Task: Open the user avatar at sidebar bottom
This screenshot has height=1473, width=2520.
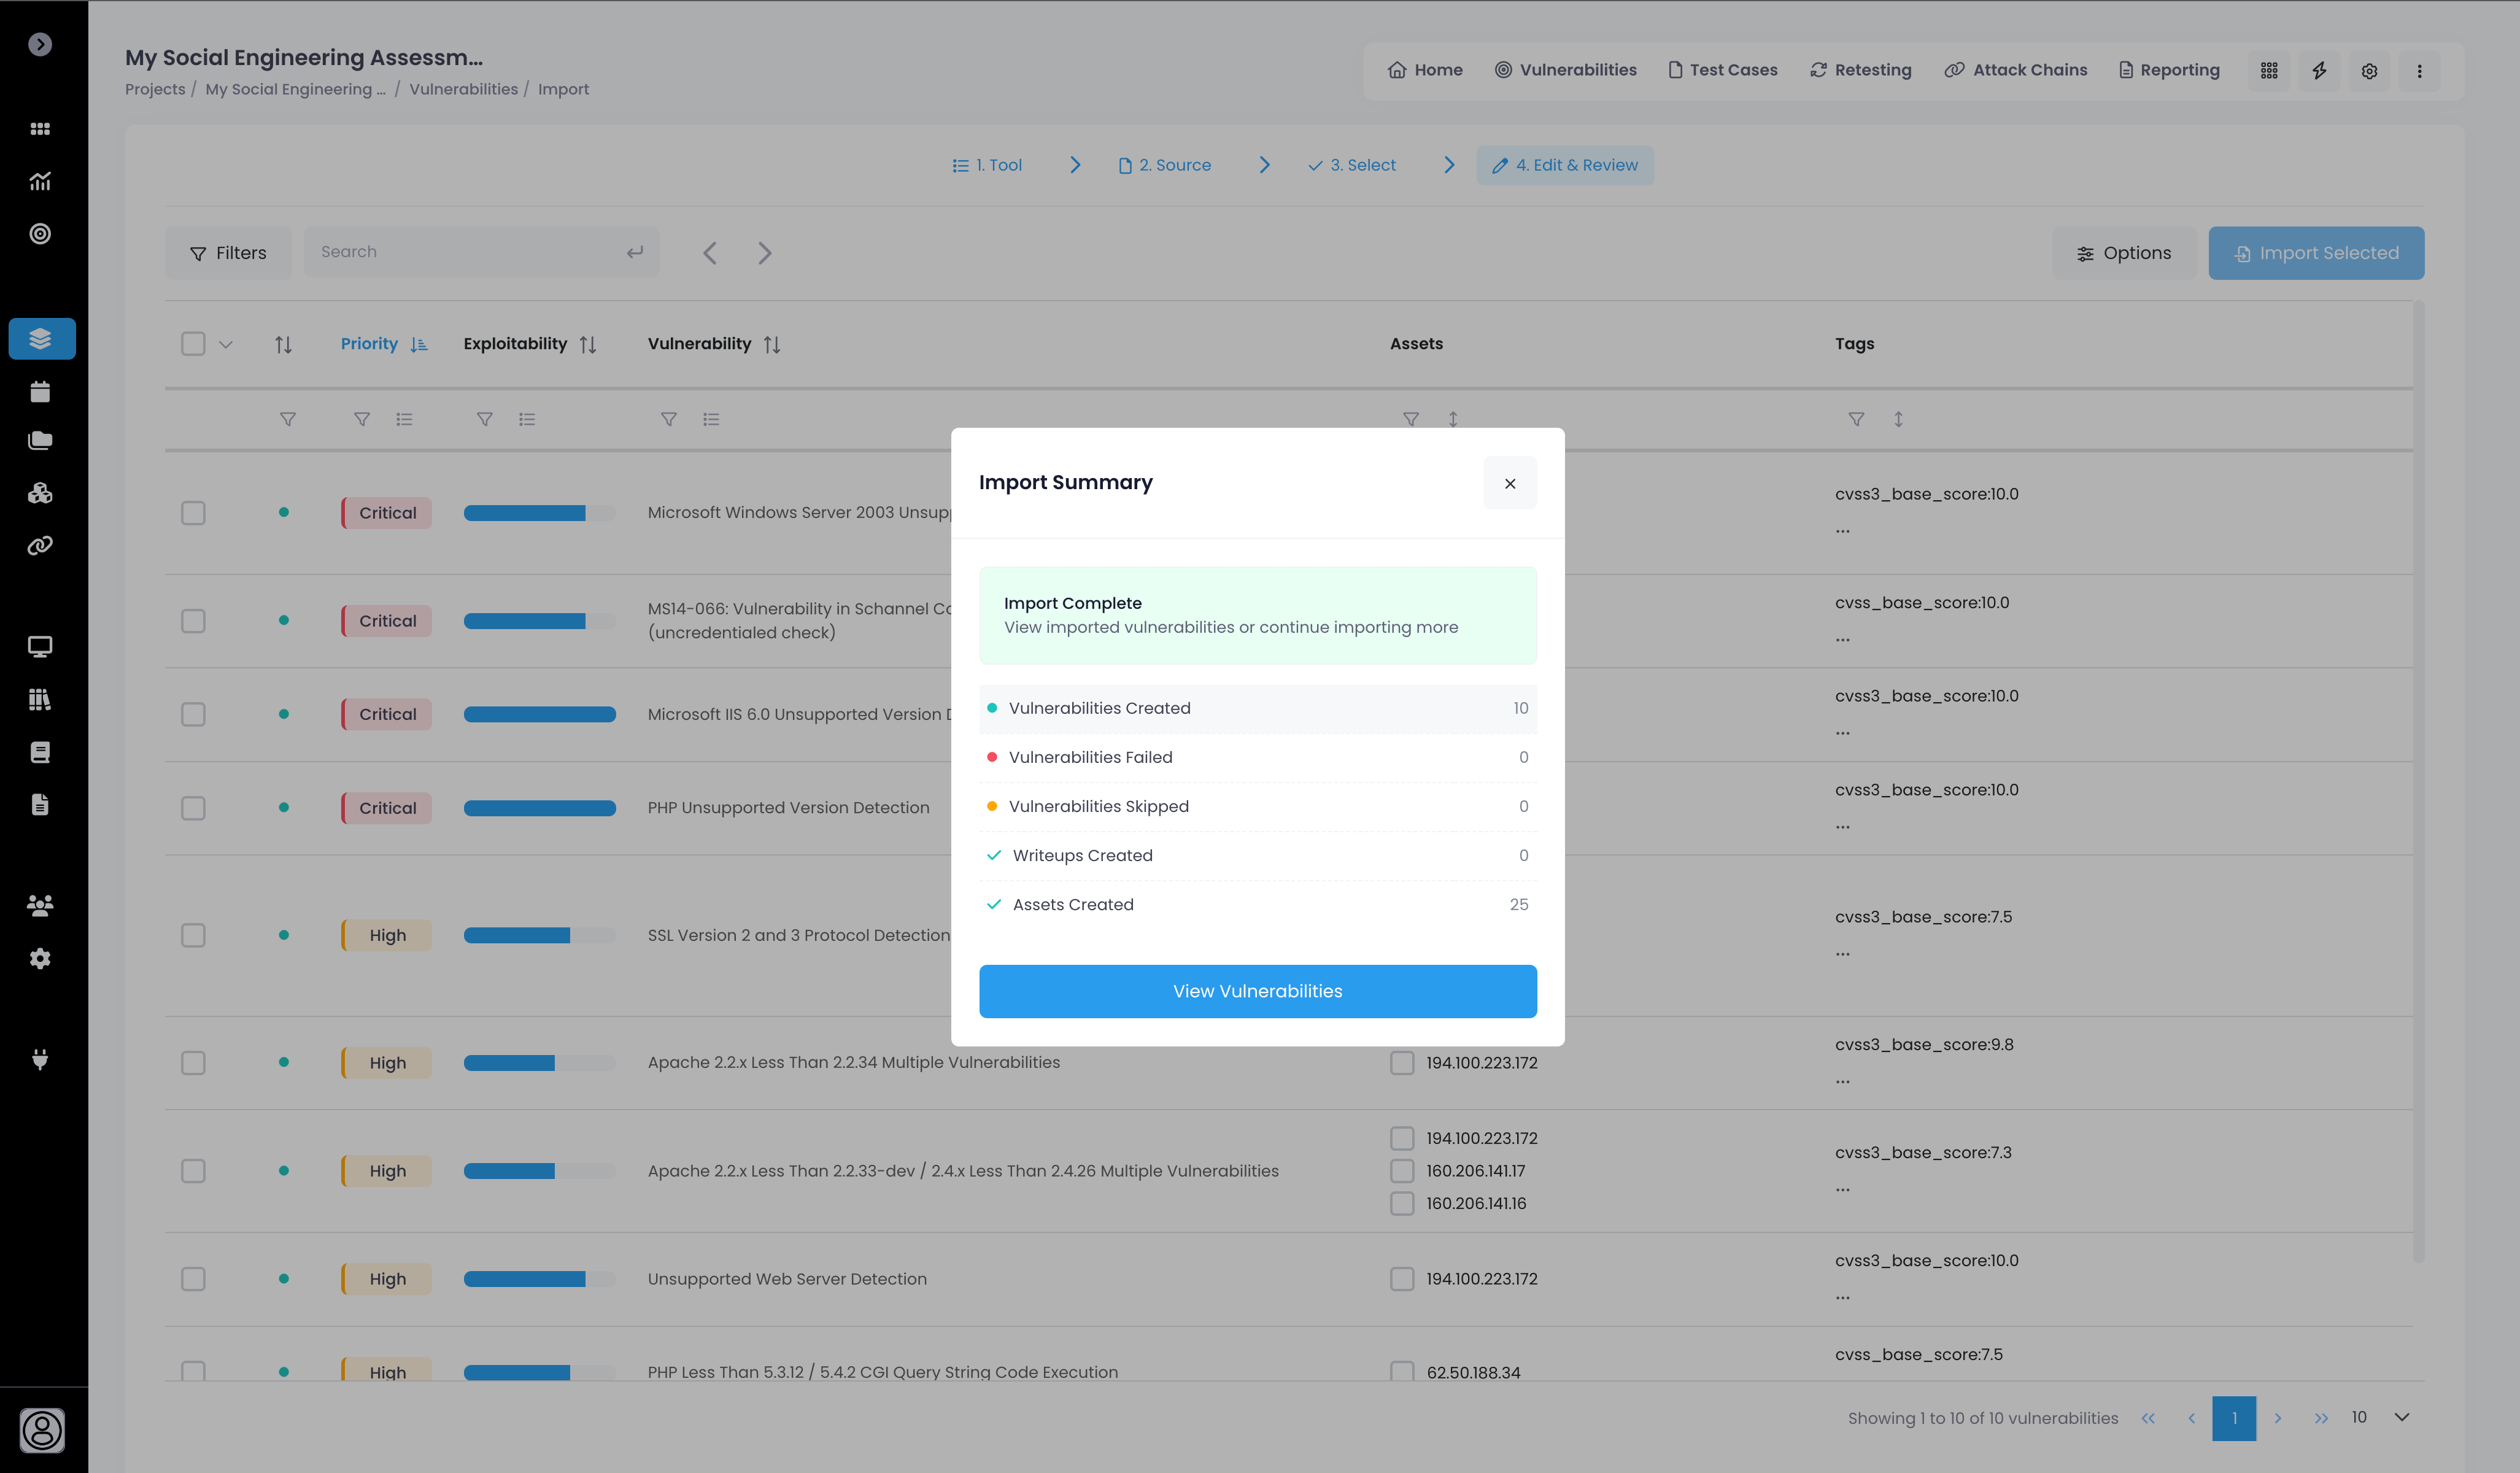Action: point(42,1430)
